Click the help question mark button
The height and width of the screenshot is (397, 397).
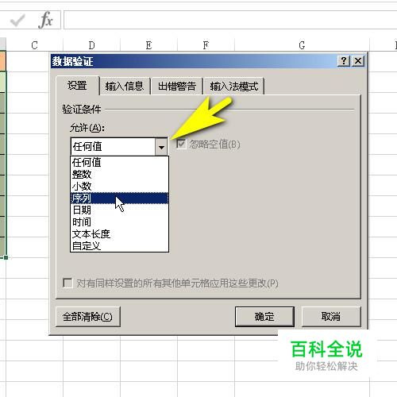[344, 61]
